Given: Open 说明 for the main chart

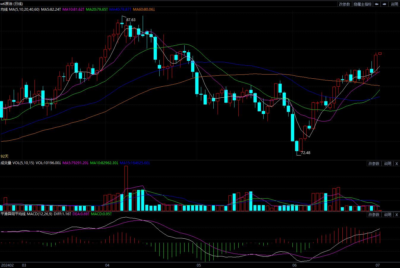Looking at the screenshot, I should click(394, 4).
